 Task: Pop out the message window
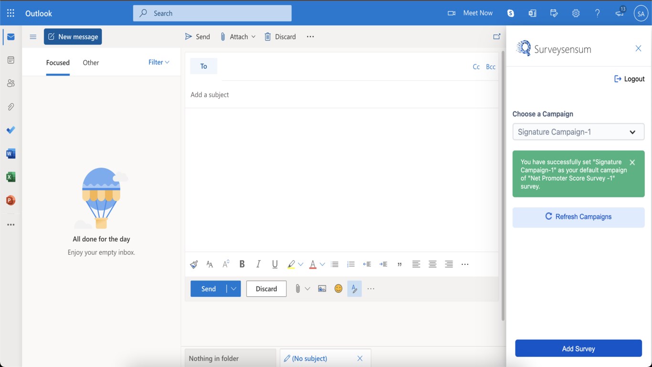coord(496,36)
